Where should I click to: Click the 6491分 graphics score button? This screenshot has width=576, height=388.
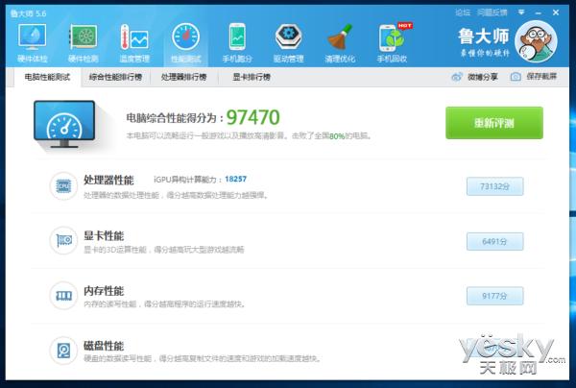pos(494,241)
